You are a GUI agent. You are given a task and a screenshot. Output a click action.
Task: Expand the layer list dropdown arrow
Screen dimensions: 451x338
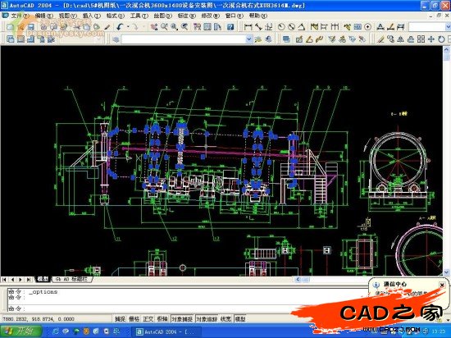click(249, 39)
